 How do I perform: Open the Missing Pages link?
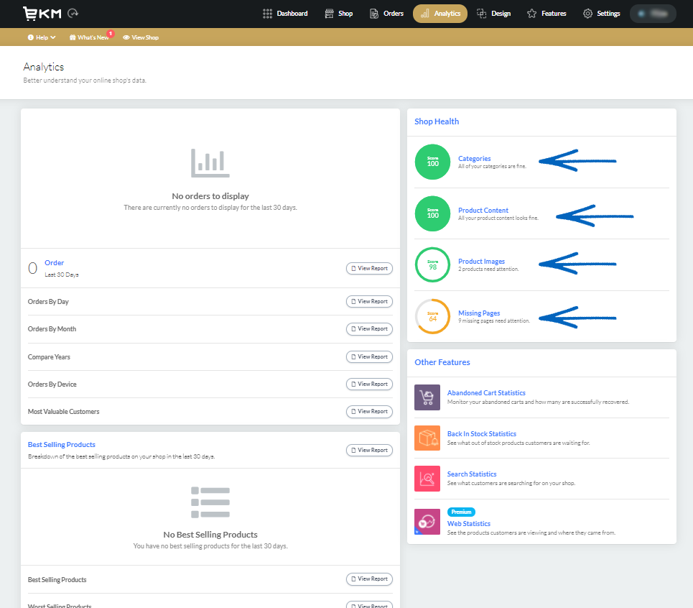[x=478, y=313]
